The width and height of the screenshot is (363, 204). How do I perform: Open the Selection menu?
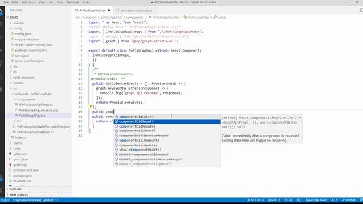tap(28, 2)
